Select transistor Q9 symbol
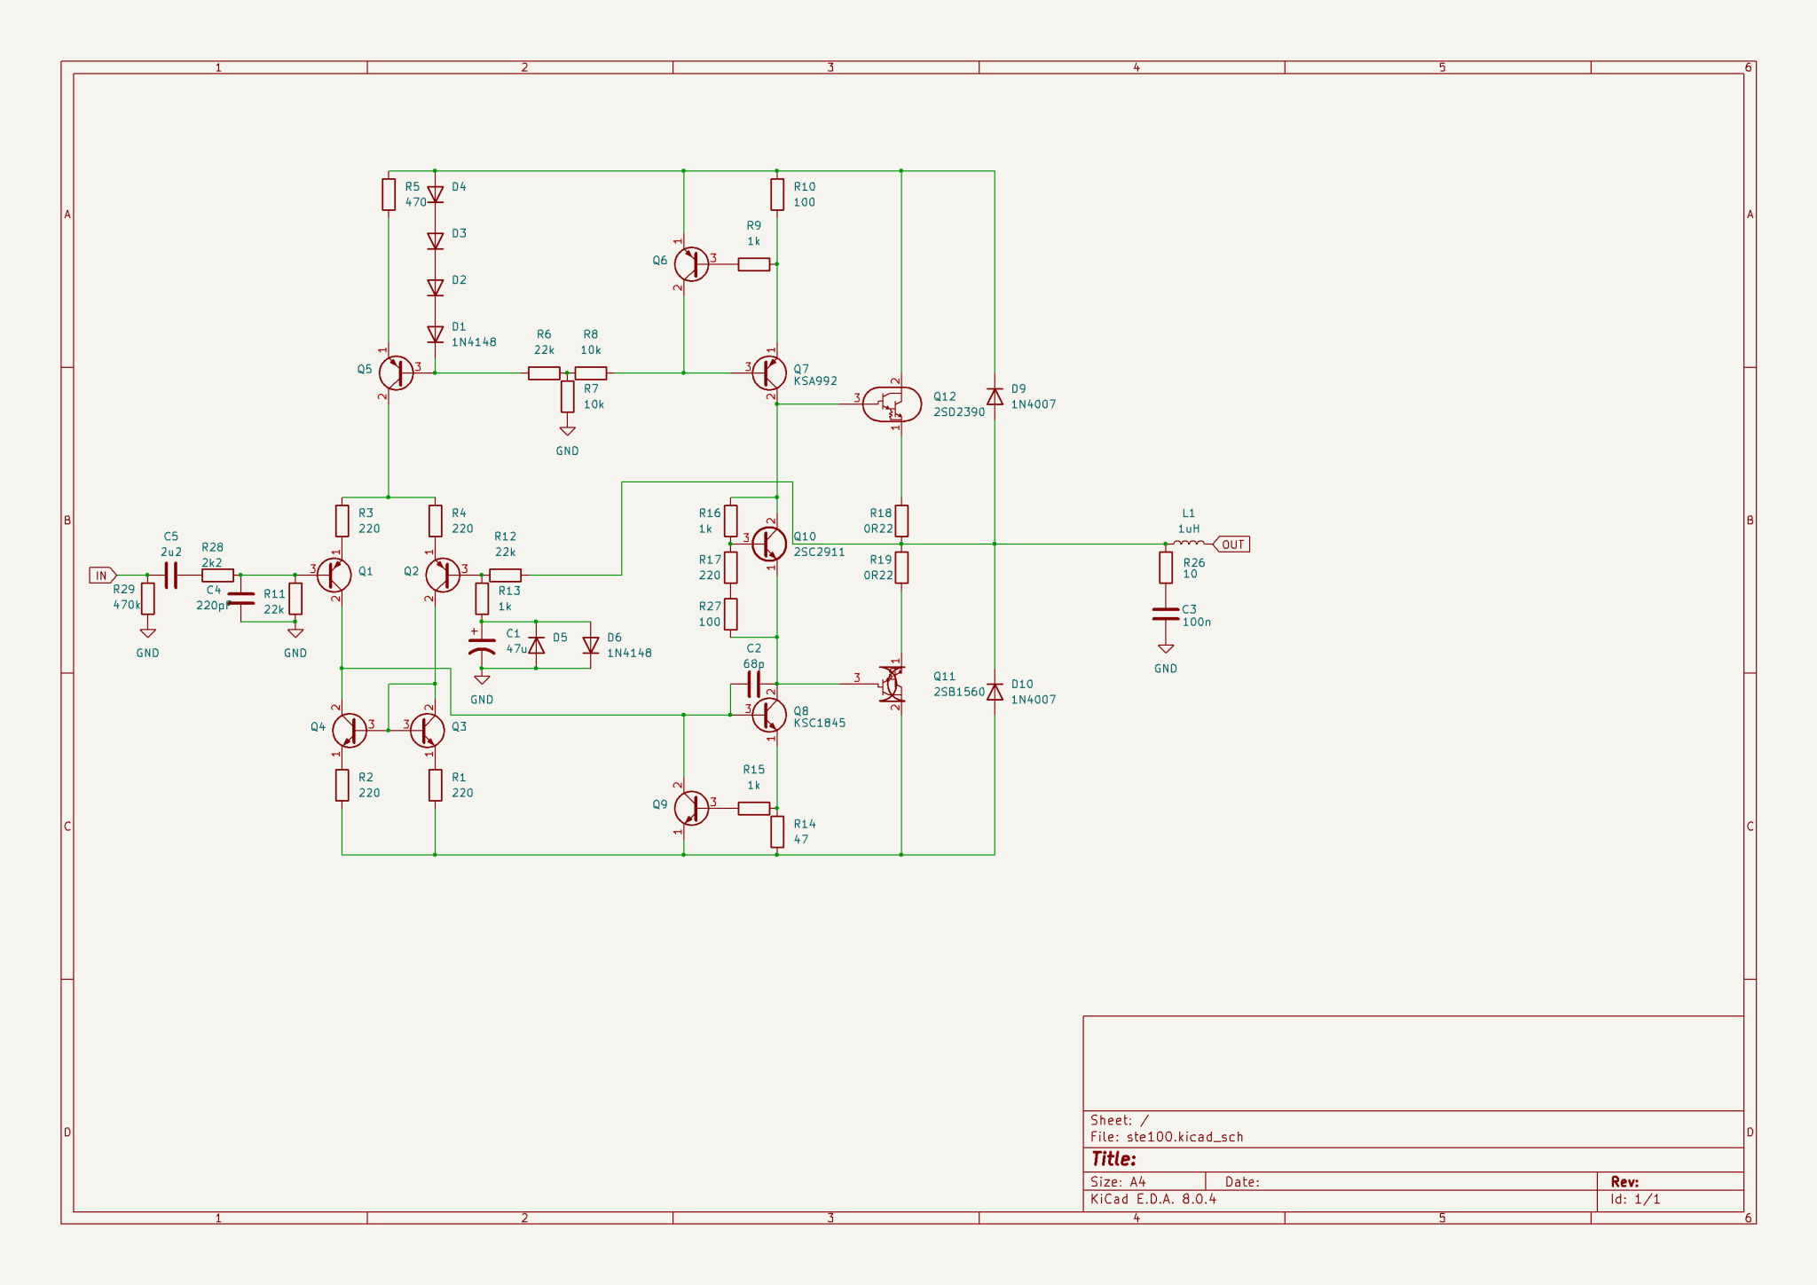The image size is (1817, 1285). 691,808
